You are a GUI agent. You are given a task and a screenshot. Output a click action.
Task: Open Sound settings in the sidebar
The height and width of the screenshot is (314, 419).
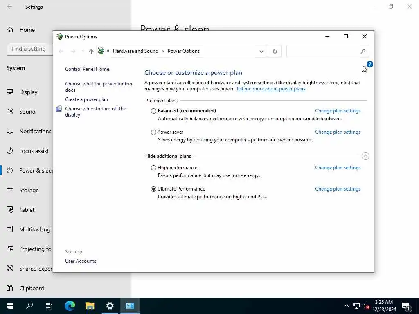(27, 112)
